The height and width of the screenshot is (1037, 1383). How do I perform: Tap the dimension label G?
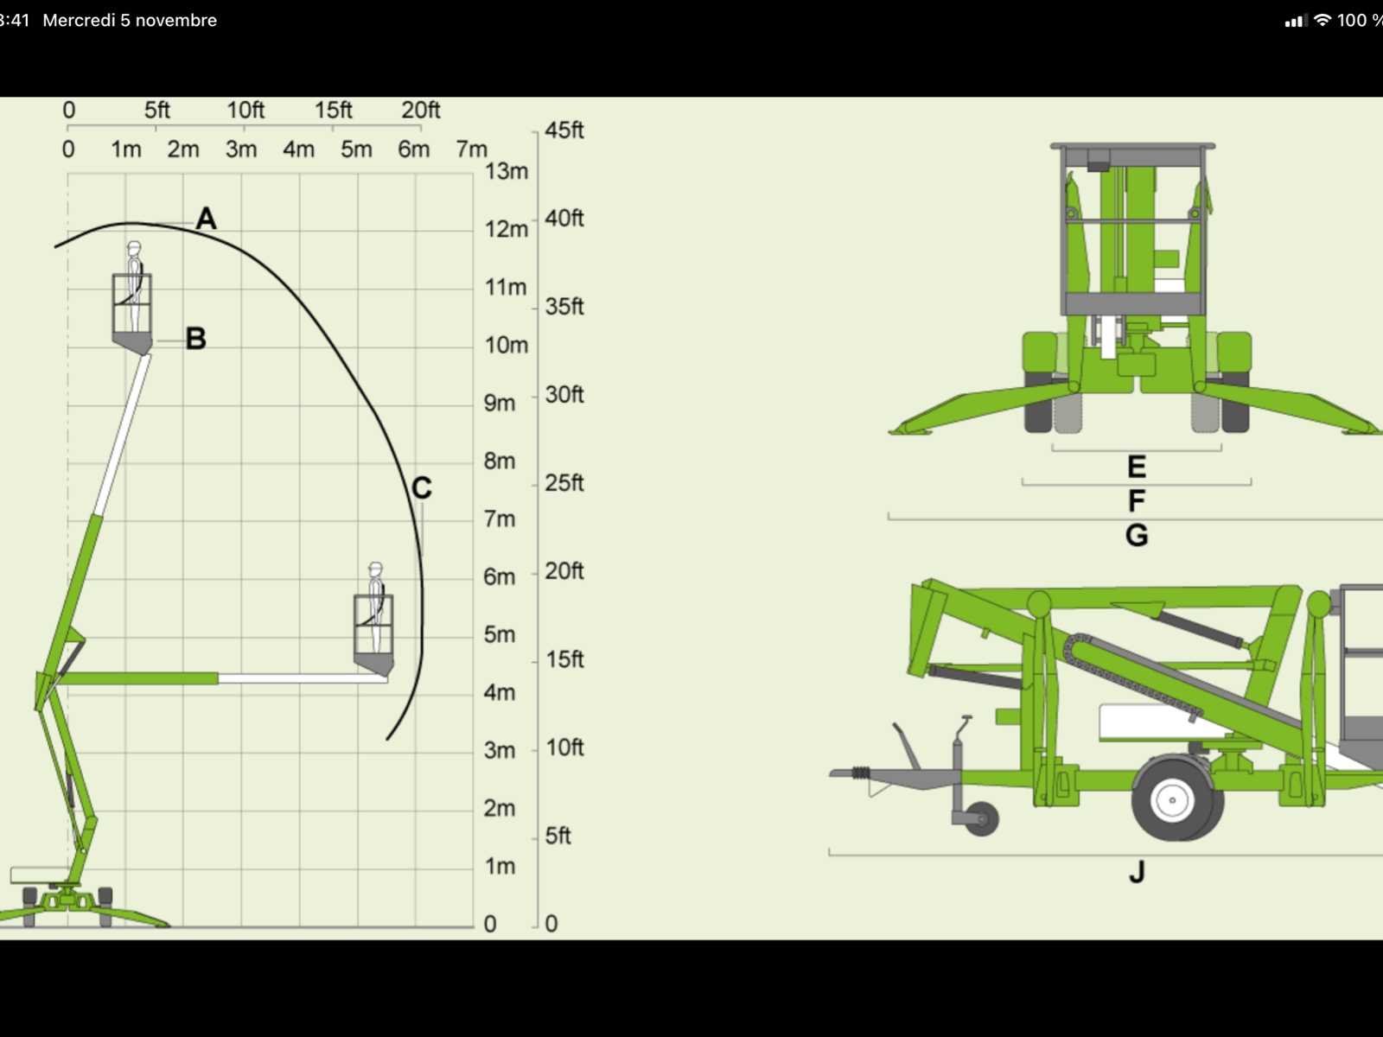(x=1137, y=536)
